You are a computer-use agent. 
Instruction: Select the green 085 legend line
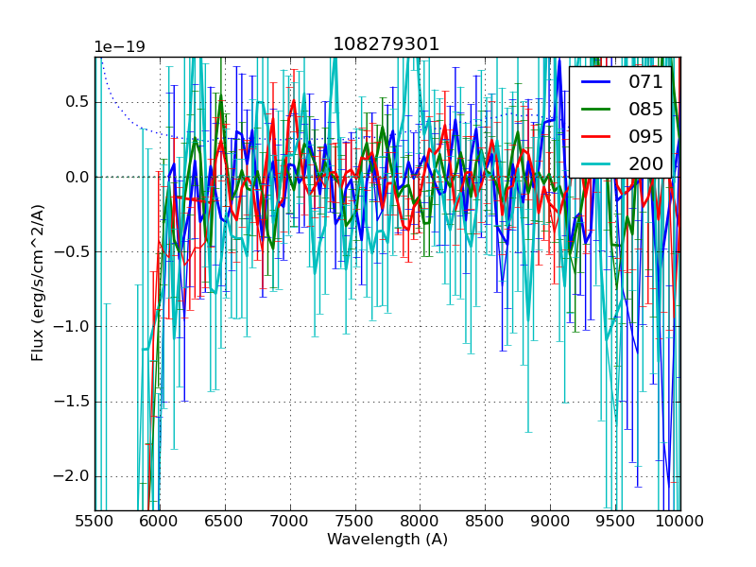click(596, 110)
